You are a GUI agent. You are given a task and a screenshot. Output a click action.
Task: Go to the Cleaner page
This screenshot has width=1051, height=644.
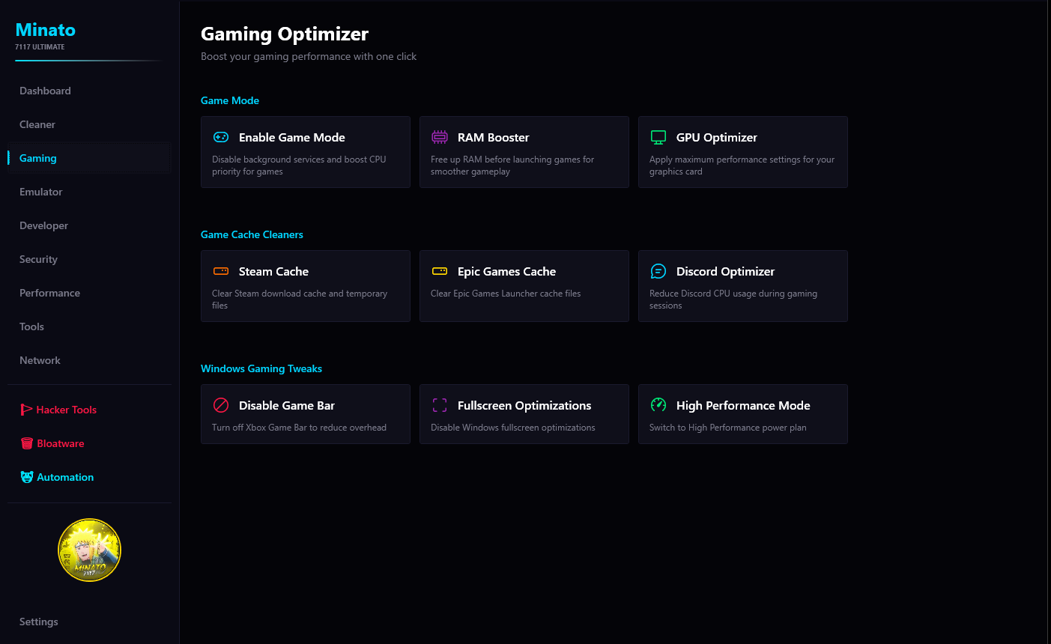(37, 124)
